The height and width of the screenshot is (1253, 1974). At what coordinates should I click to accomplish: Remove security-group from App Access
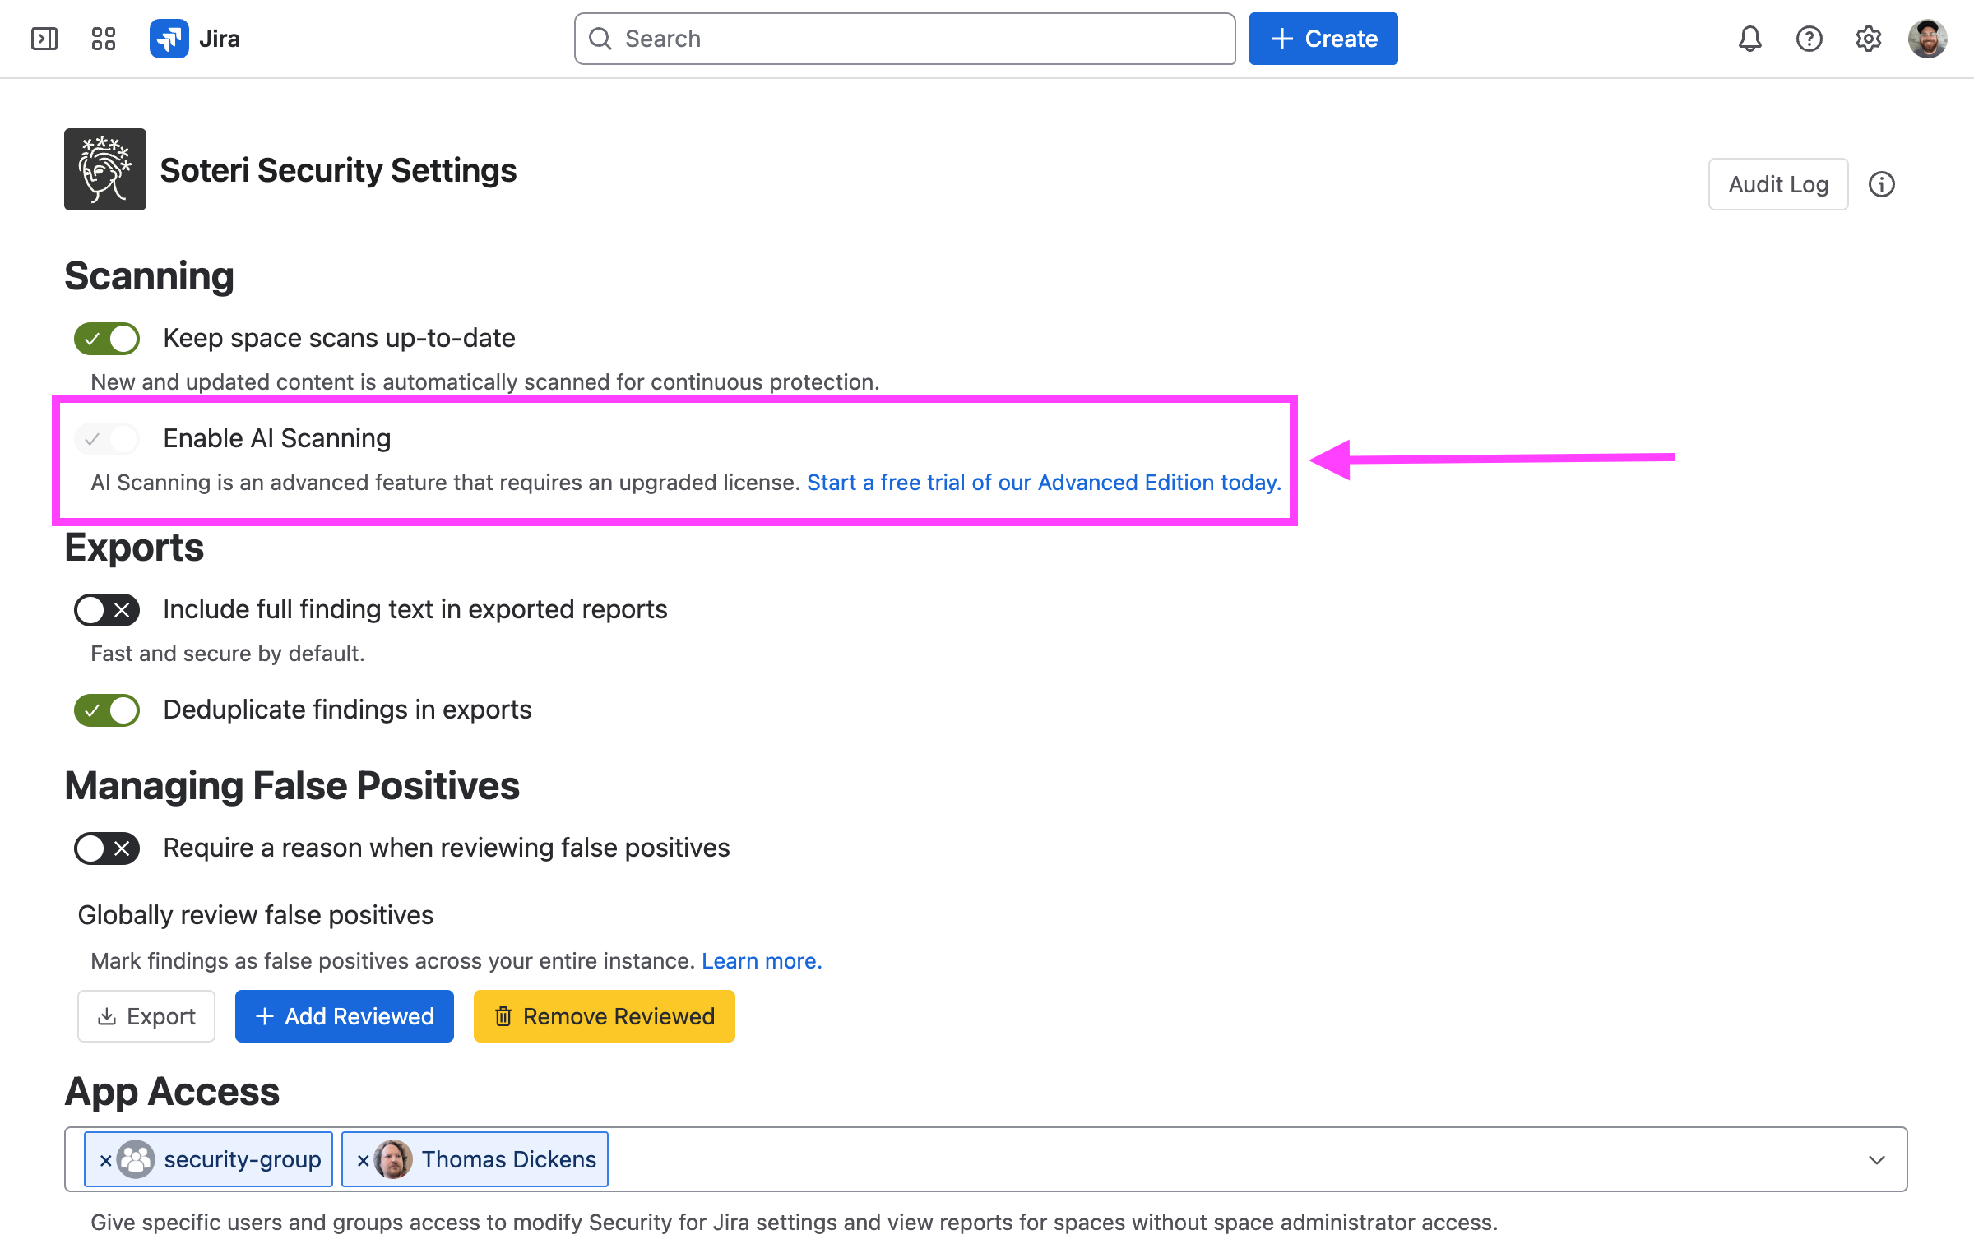105,1160
